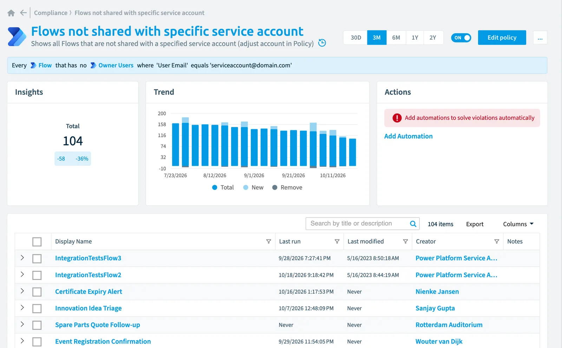
Task: Open the history clock icon next to description
Action: (322, 43)
